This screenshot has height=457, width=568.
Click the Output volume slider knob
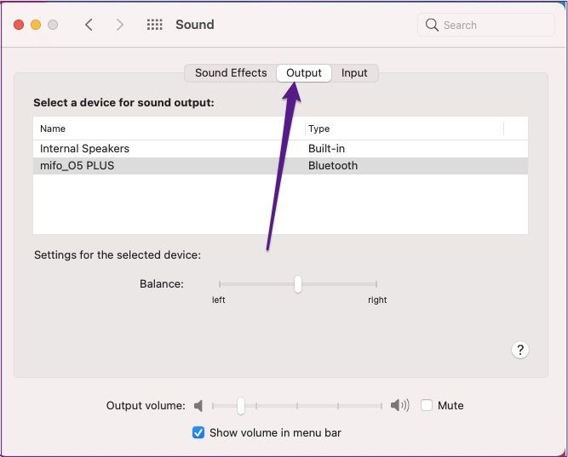tap(241, 406)
